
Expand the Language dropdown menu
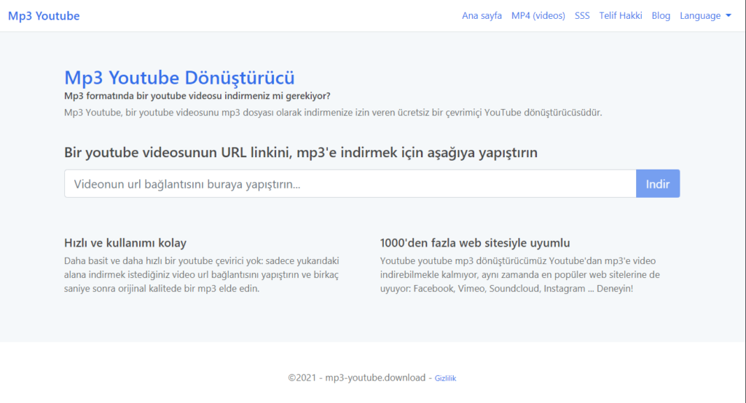[699, 16]
